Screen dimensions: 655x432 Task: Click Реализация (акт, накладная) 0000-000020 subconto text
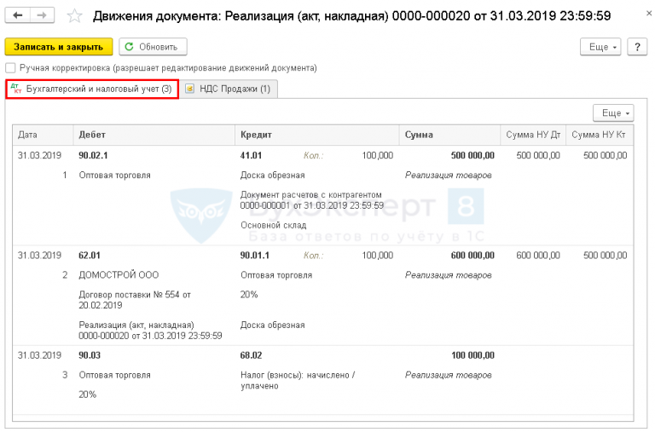coord(150,330)
